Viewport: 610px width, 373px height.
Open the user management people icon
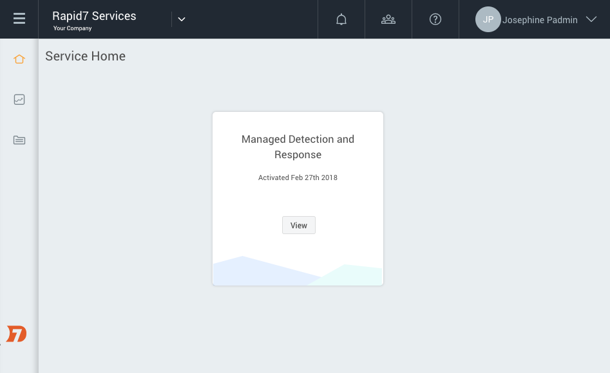coord(388,19)
